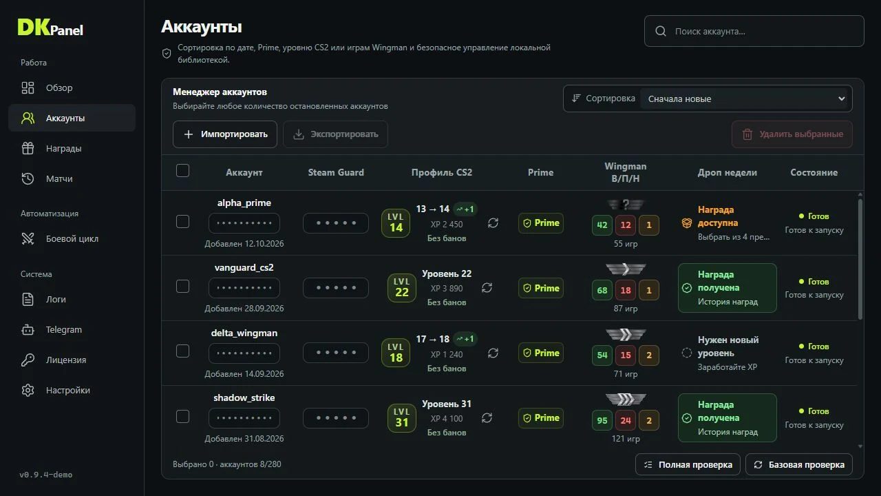Click the Удалить выбранные button
Viewport: 881px width, 496px height.
click(x=792, y=134)
